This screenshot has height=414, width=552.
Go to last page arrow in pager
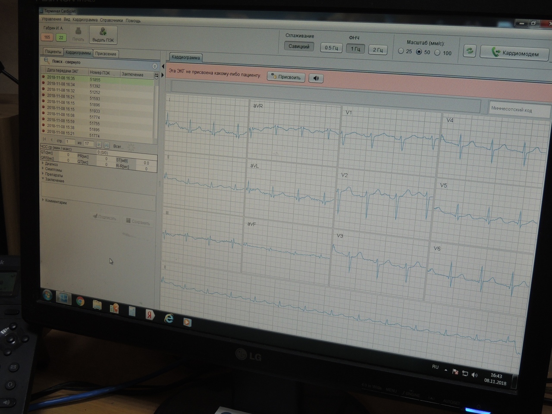pyautogui.click(x=106, y=145)
